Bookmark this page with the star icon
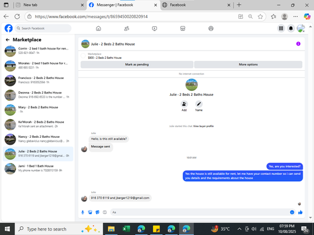 point(260,16)
